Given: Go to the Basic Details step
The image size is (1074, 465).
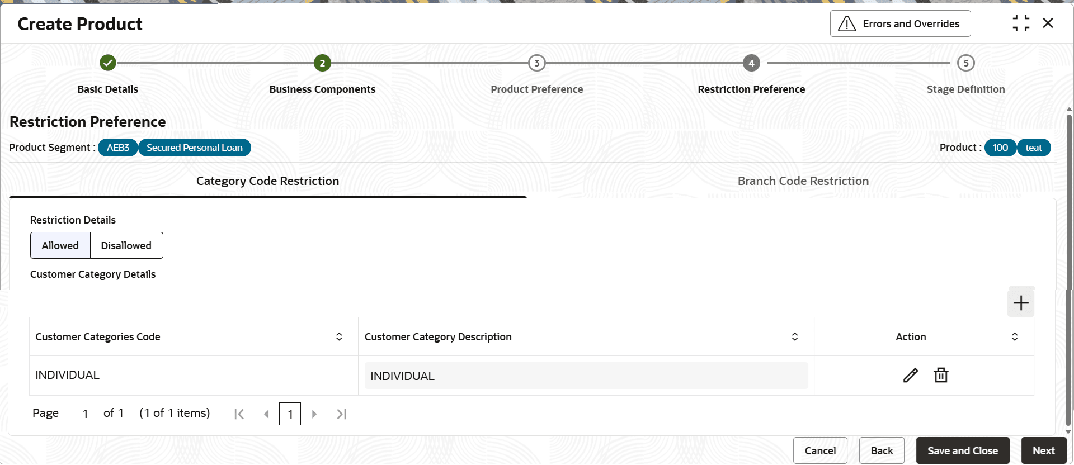Looking at the screenshot, I should click(x=108, y=63).
